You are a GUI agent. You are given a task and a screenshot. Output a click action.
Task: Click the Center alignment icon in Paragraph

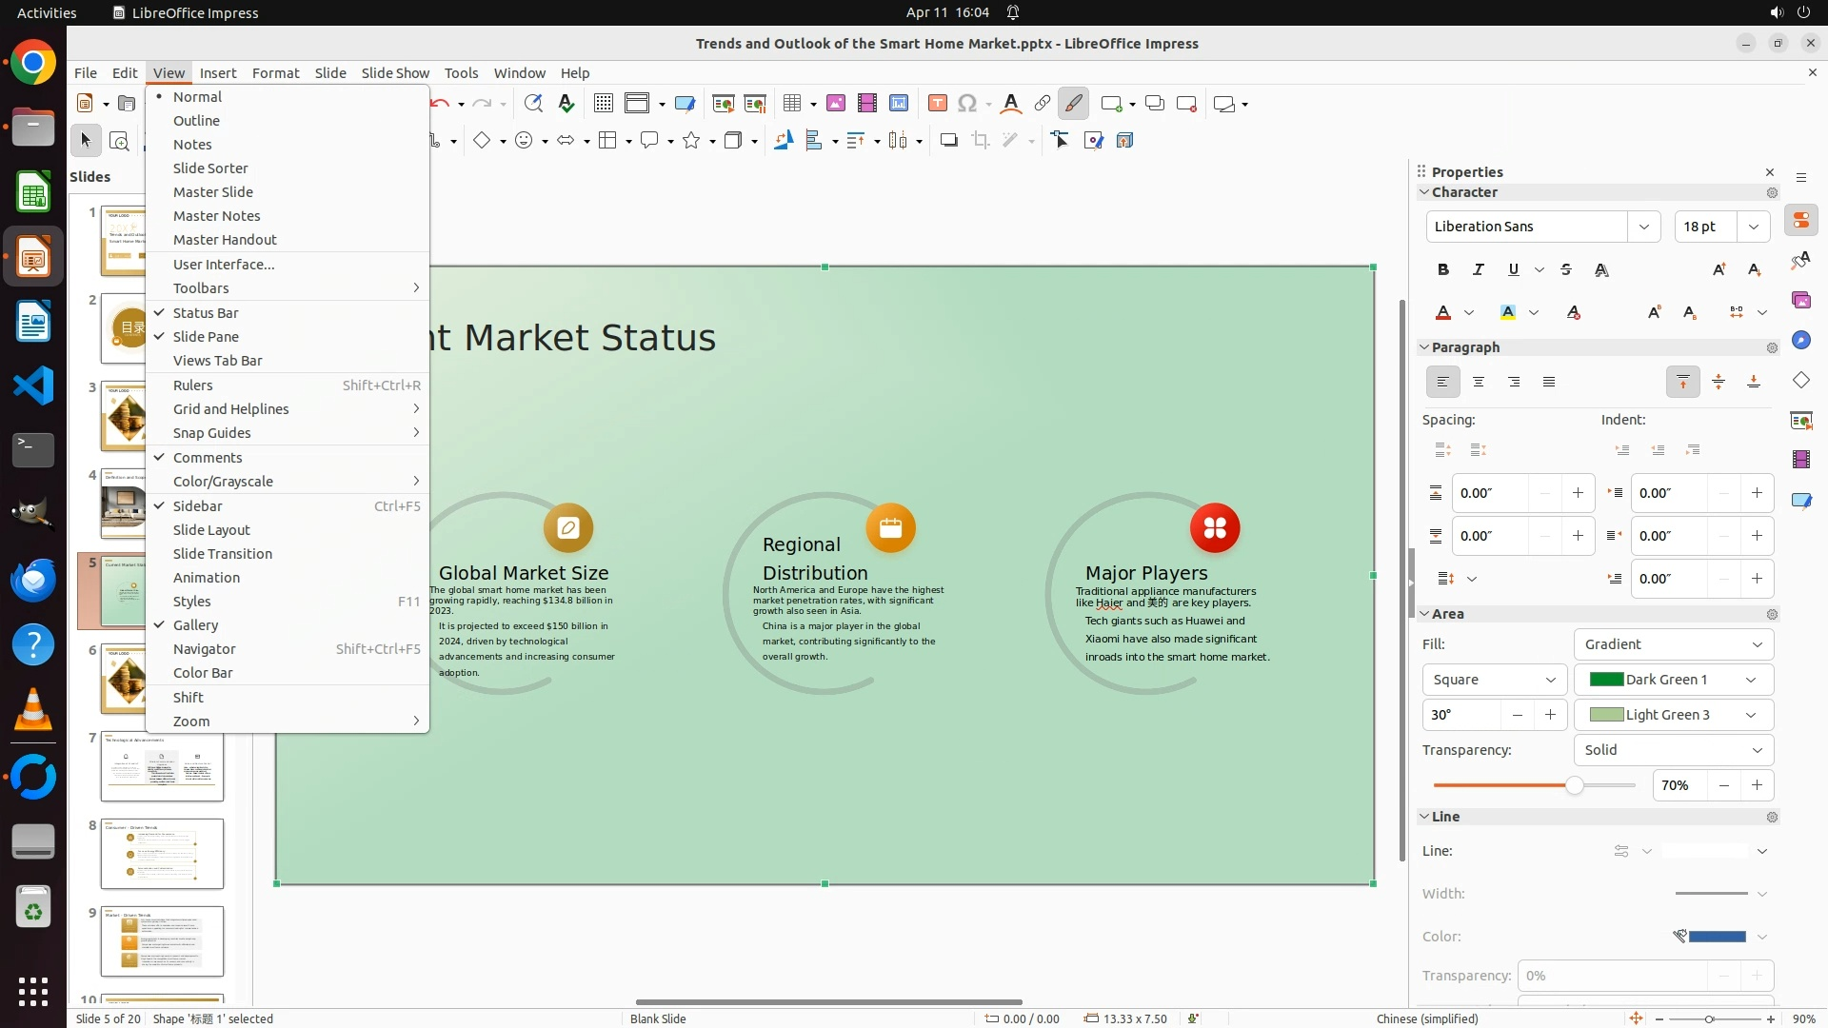click(x=1479, y=382)
